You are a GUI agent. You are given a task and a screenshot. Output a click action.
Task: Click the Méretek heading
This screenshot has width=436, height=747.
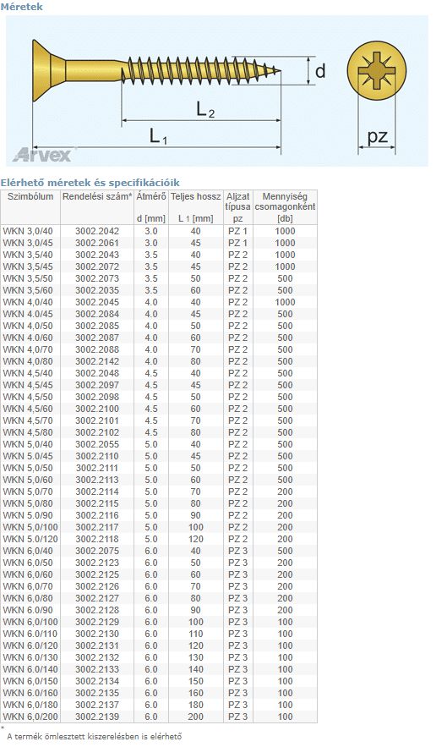[21, 7]
